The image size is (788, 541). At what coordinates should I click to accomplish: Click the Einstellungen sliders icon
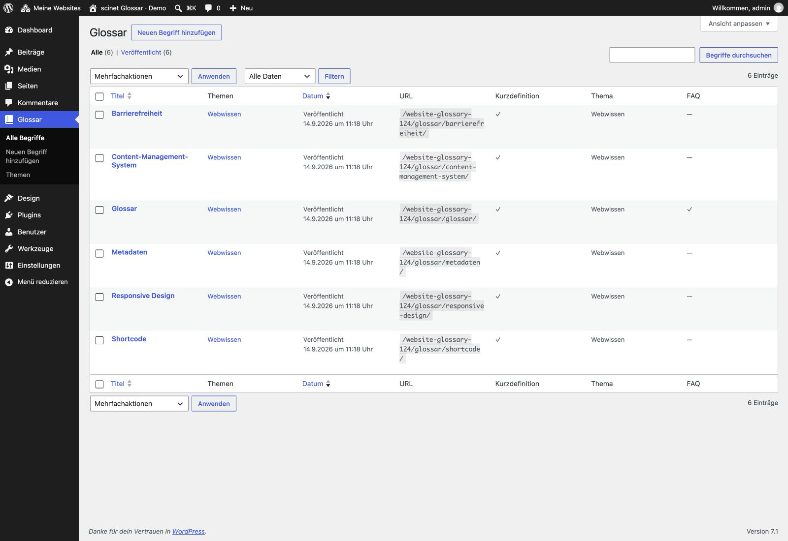(9, 266)
